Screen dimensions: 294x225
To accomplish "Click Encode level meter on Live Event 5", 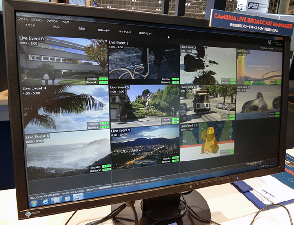I will point(175,119).
